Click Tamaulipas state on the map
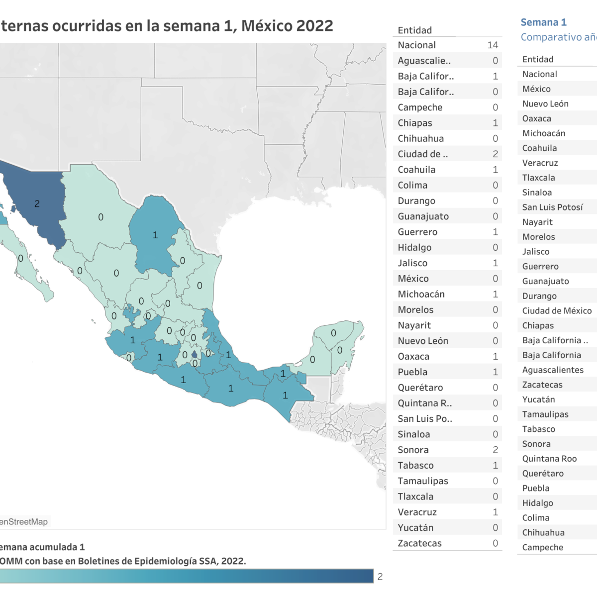Viewport: 597px width, 597px height. (200, 285)
